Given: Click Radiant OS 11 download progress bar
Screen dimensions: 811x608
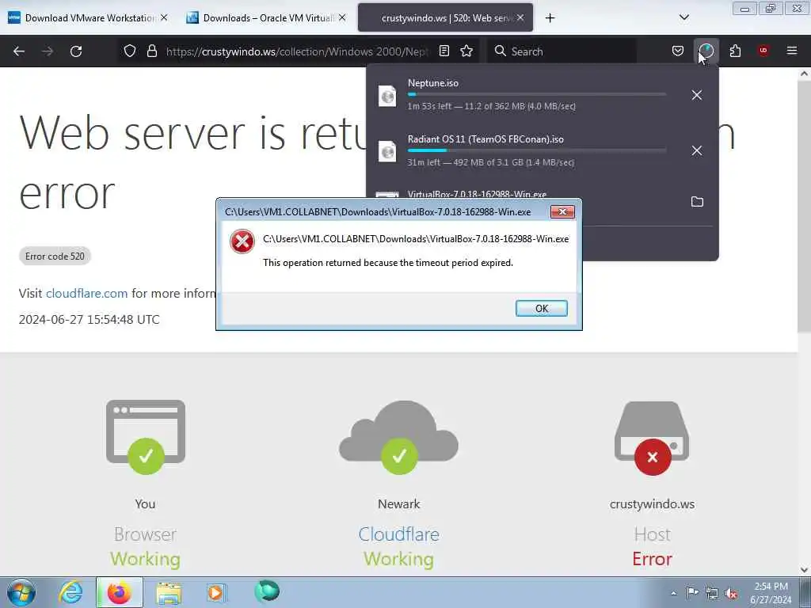Looking at the screenshot, I should [x=537, y=150].
